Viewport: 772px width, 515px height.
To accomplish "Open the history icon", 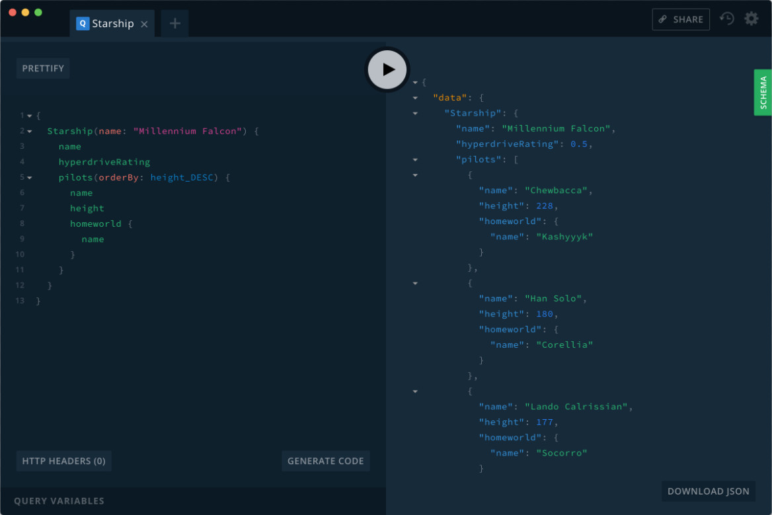I will pos(726,19).
